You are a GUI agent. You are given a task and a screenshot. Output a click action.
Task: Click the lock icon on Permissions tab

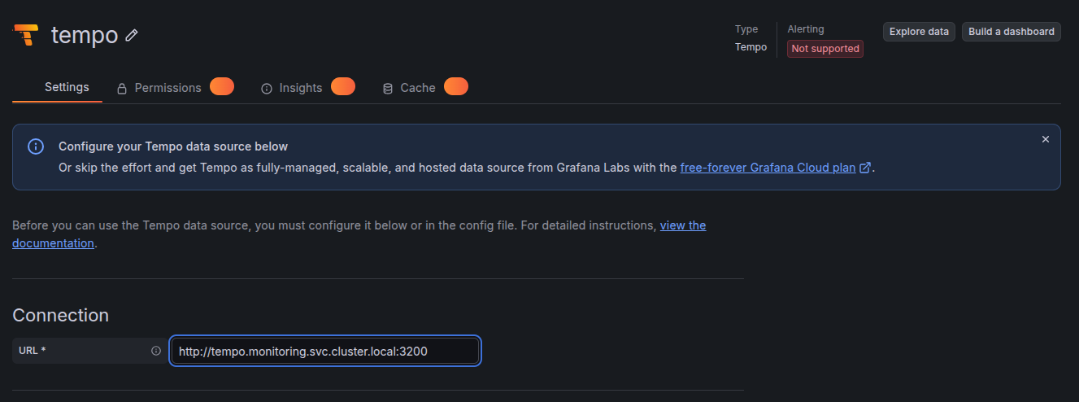[122, 88]
